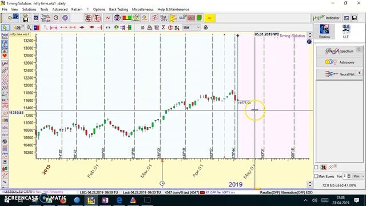Open the Help & Maintenance menu
The image size is (366, 206).
pos(173,9)
